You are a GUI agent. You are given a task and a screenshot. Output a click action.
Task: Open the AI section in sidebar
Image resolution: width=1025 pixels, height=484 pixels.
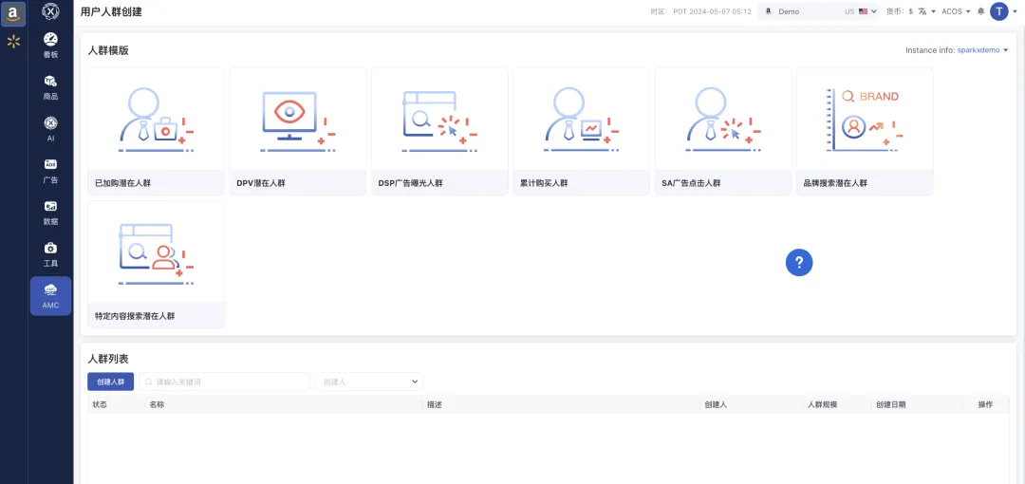pyautogui.click(x=50, y=128)
